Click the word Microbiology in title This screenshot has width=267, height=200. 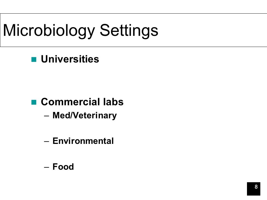49,31
